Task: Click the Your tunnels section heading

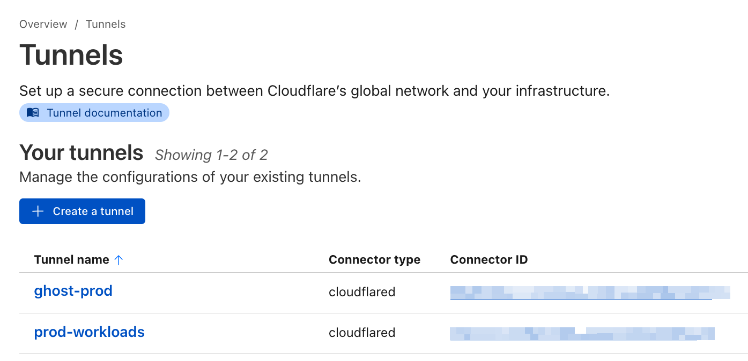Action: coord(82,153)
